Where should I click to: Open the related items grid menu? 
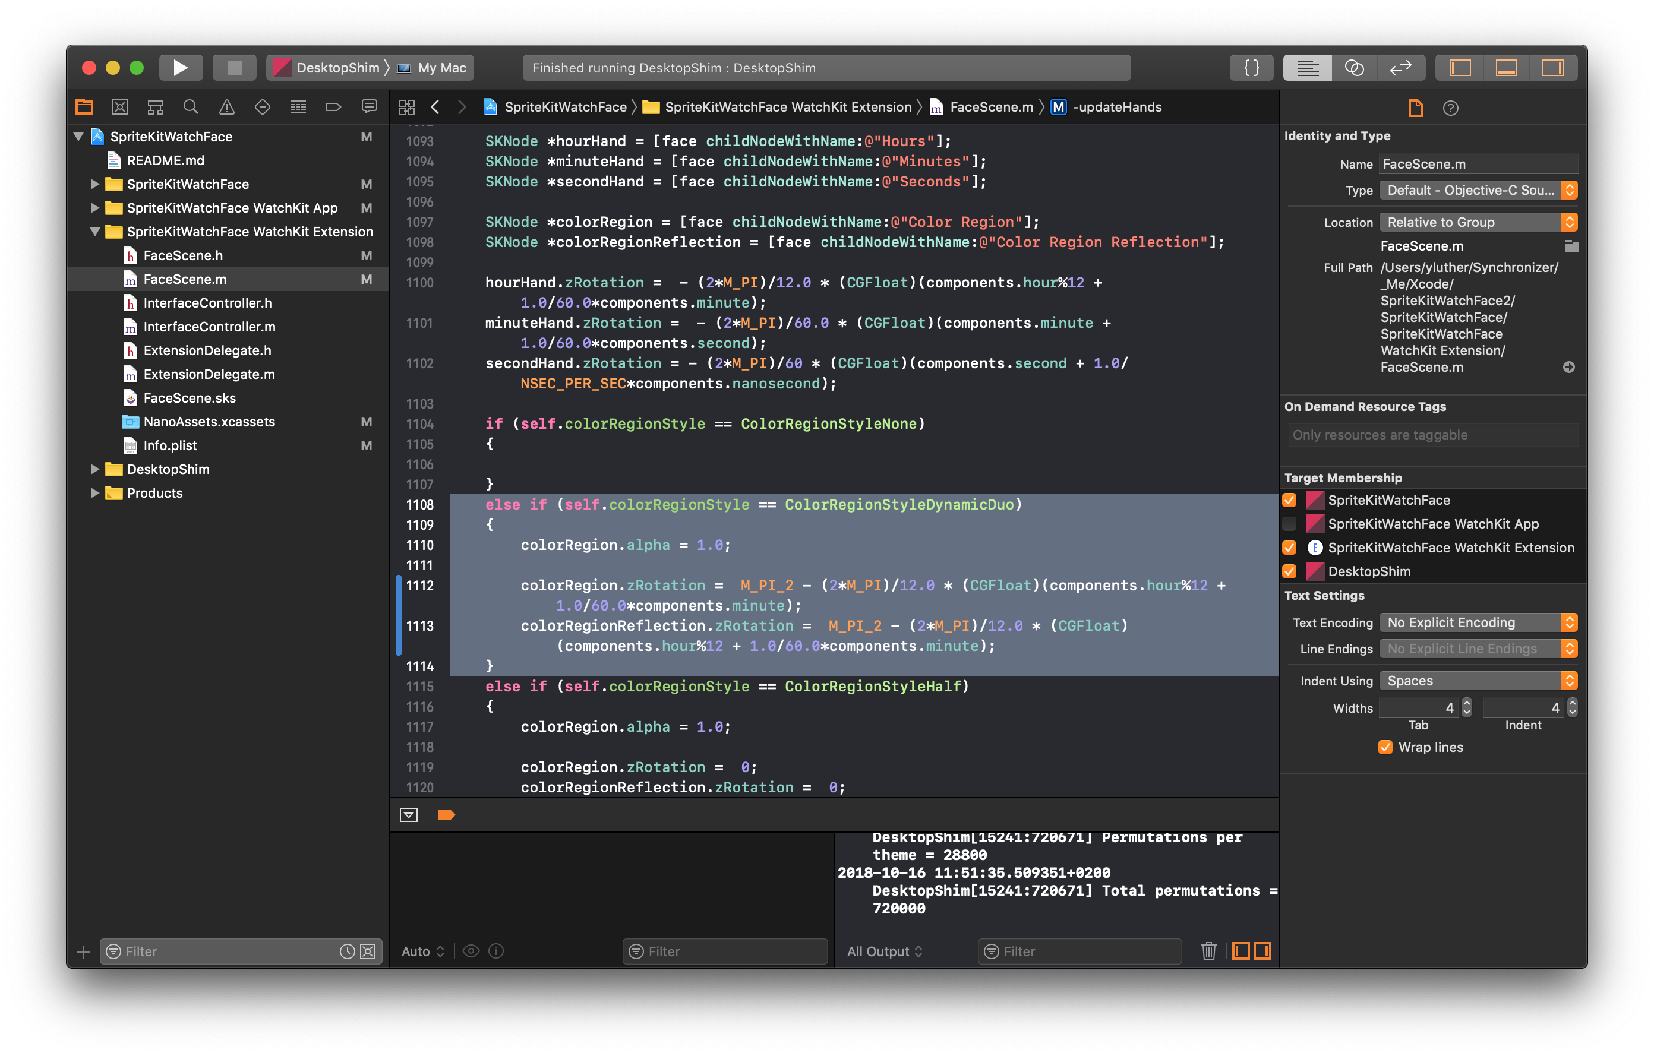pyautogui.click(x=408, y=107)
